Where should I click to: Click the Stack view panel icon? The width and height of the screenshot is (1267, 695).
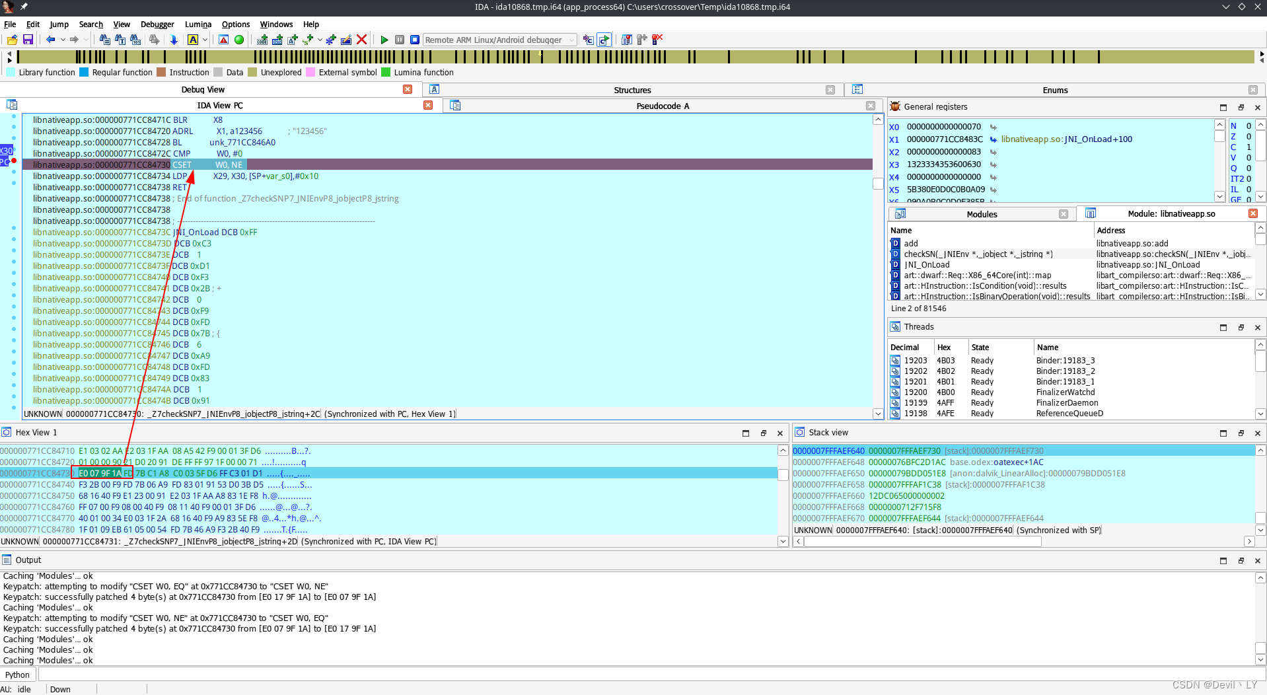pos(800,432)
